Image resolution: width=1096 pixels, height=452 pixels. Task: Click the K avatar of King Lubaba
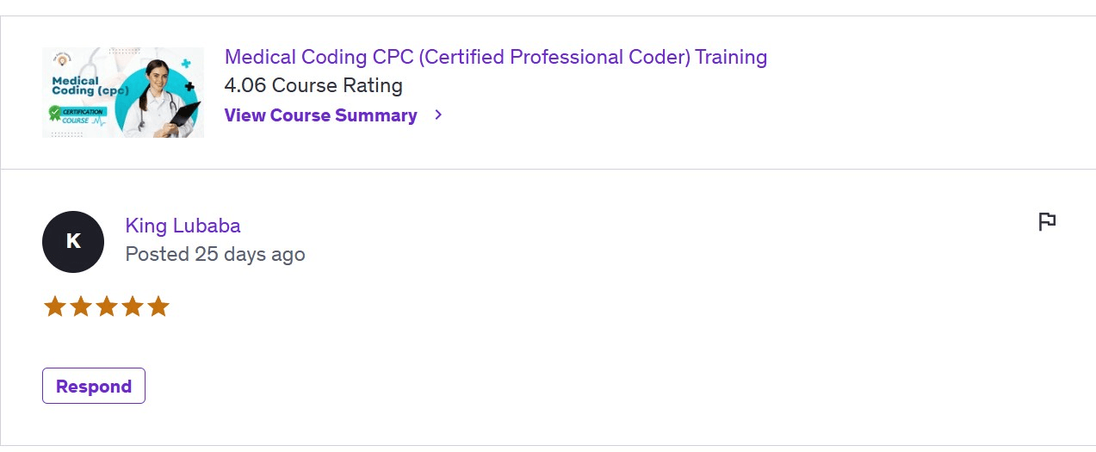coord(73,242)
